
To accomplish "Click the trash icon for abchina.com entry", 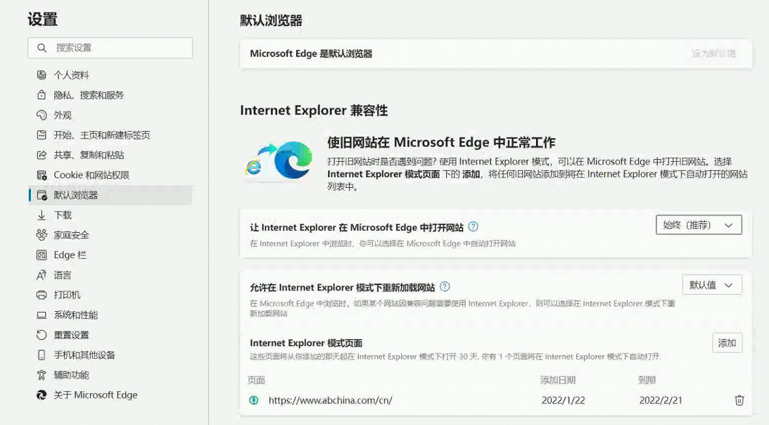I will pyautogui.click(x=739, y=400).
